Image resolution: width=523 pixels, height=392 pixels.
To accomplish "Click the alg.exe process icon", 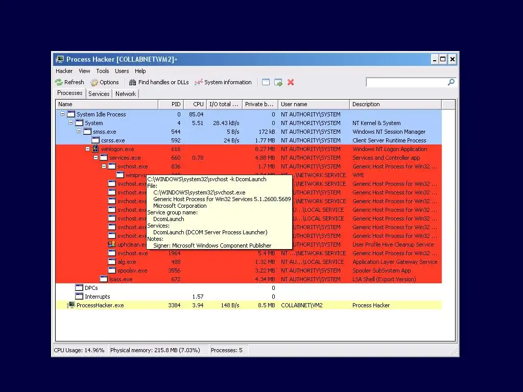I will point(112,261).
